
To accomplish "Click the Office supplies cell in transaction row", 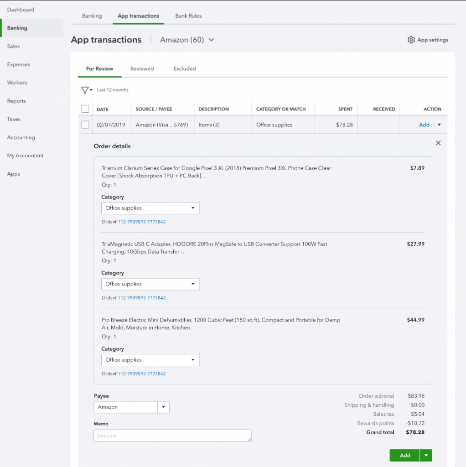I will (274, 125).
